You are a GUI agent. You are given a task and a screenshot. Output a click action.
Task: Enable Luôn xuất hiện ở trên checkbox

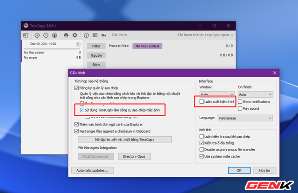pyautogui.click(x=202, y=102)
